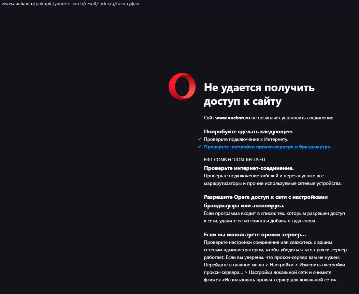Click the bold 'www.auchan.ru' site name in message
Screen dimensions: 359x294
233,118
